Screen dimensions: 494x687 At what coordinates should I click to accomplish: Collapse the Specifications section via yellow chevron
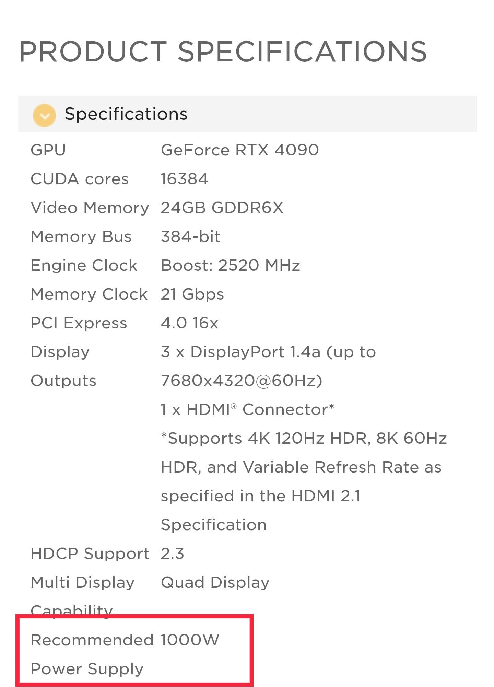44,115
